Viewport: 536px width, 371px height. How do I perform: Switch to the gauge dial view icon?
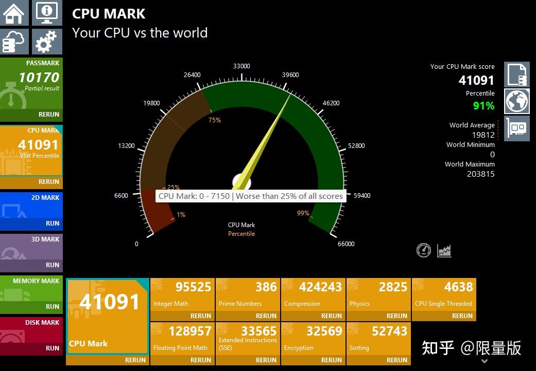424,250
